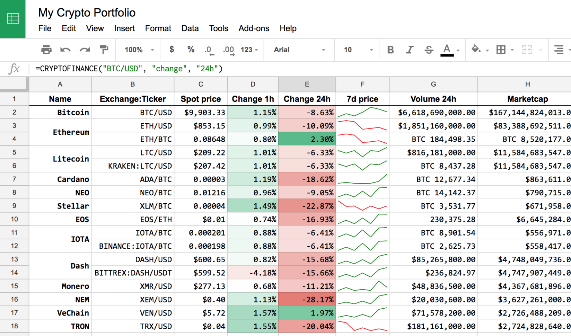Toggle italic formatting

(x=410, y=50)
